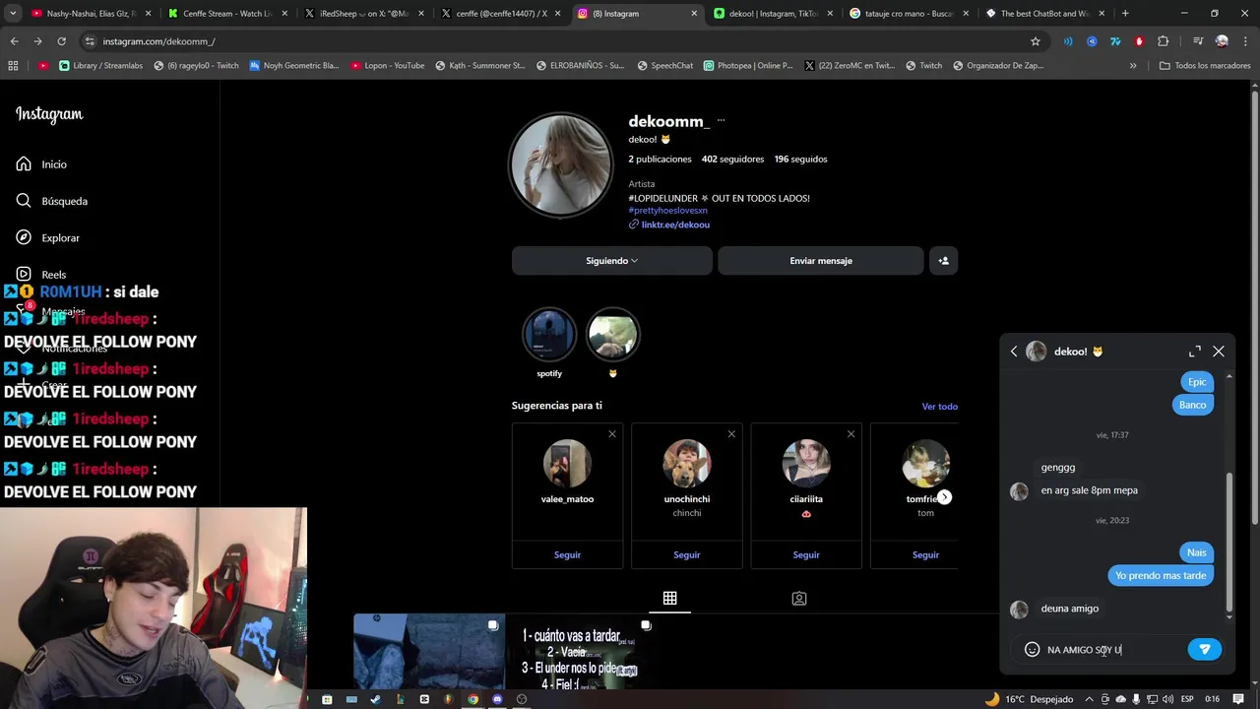Dismiss valee_matoo suggestion card

(611, 434)
